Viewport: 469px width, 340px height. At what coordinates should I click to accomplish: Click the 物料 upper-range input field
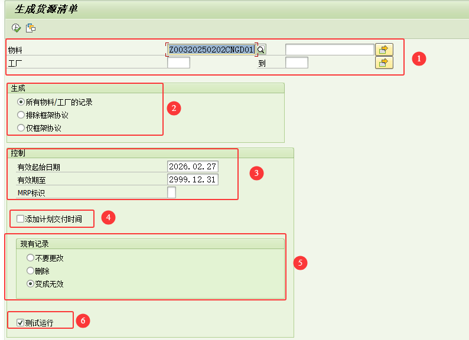329,50
